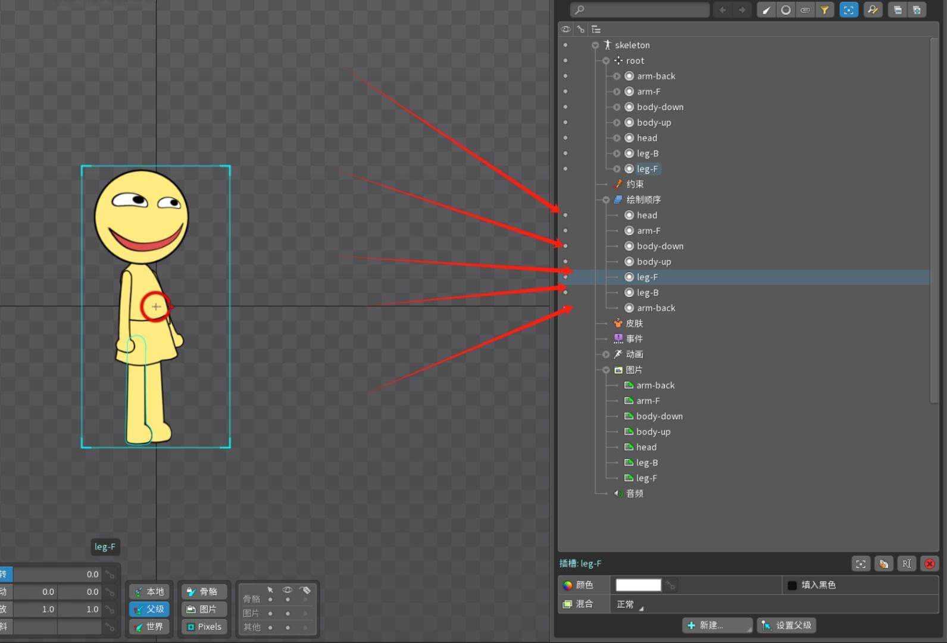Viewport: 947px width, 643px height.
Task: Expand the body-down bone under root
Action: pos(617,107)
